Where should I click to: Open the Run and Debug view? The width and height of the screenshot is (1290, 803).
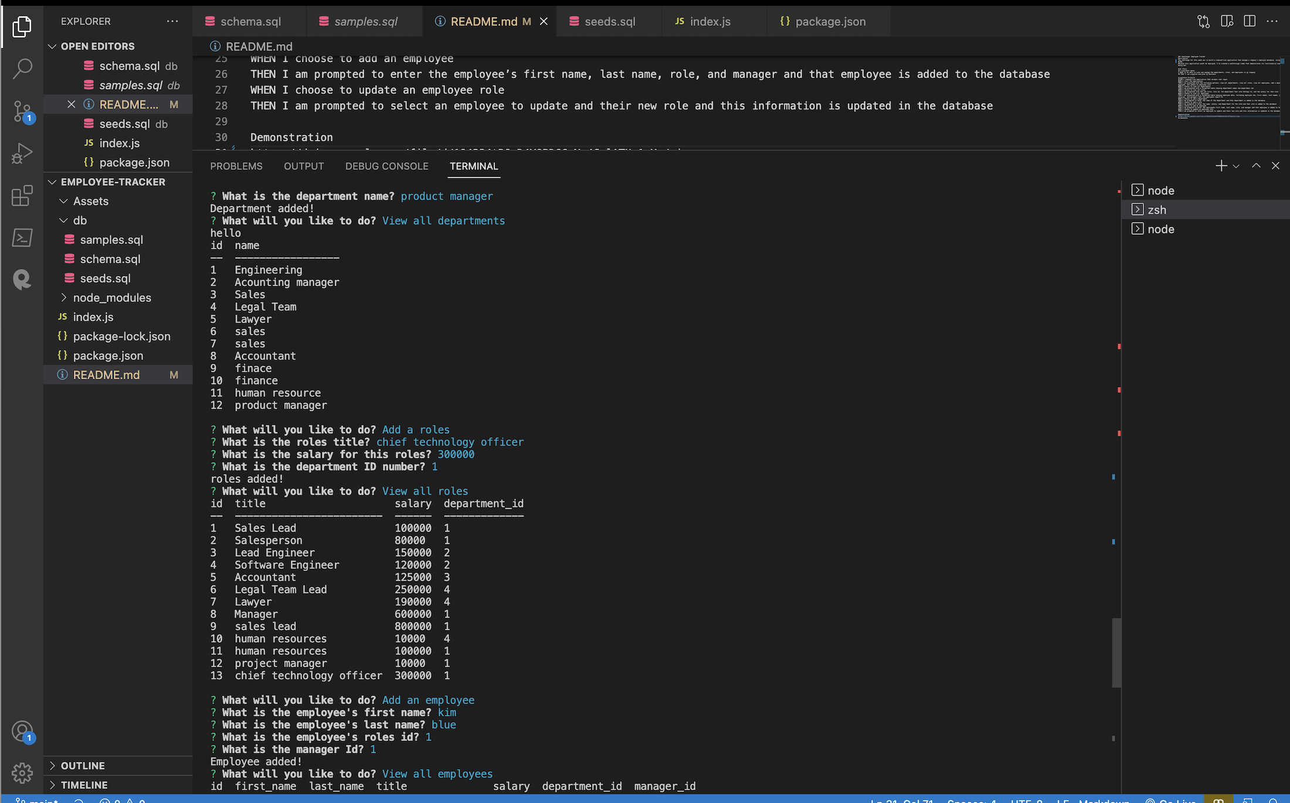pyautogui.click(x=22, y=154)
